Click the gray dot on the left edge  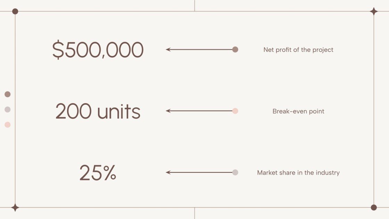click(8, 109)
